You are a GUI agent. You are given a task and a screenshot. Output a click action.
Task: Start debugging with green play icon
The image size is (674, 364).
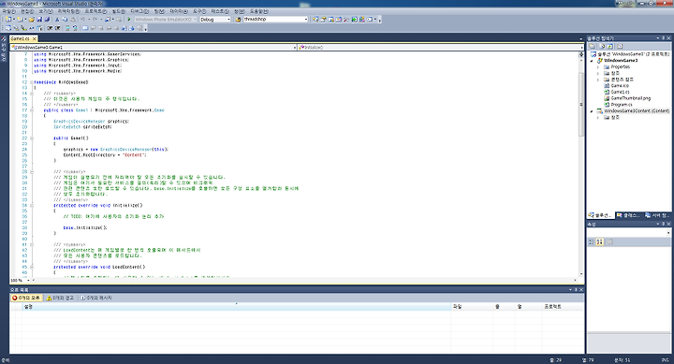click(x=129, y=20)
